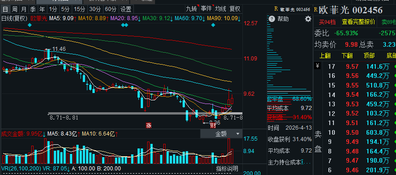Open the 复权 price adjustment option

[235, 9]
